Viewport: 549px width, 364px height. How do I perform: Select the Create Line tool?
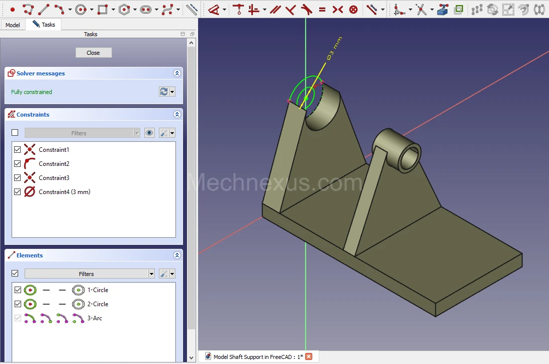[44, 9]
